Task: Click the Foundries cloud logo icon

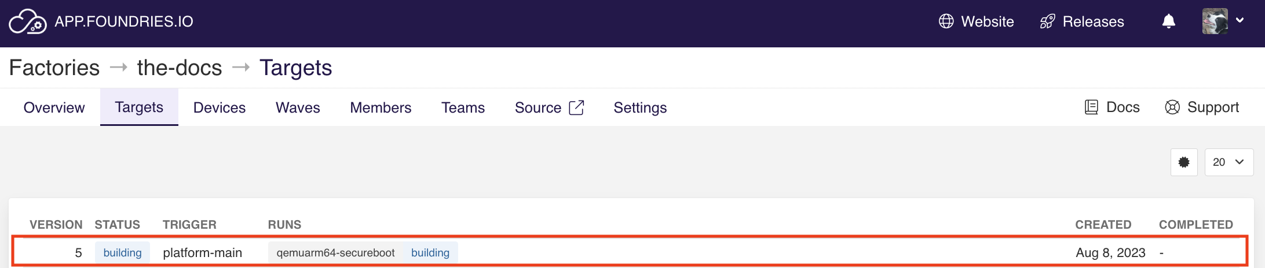Action: coord(27,22)
